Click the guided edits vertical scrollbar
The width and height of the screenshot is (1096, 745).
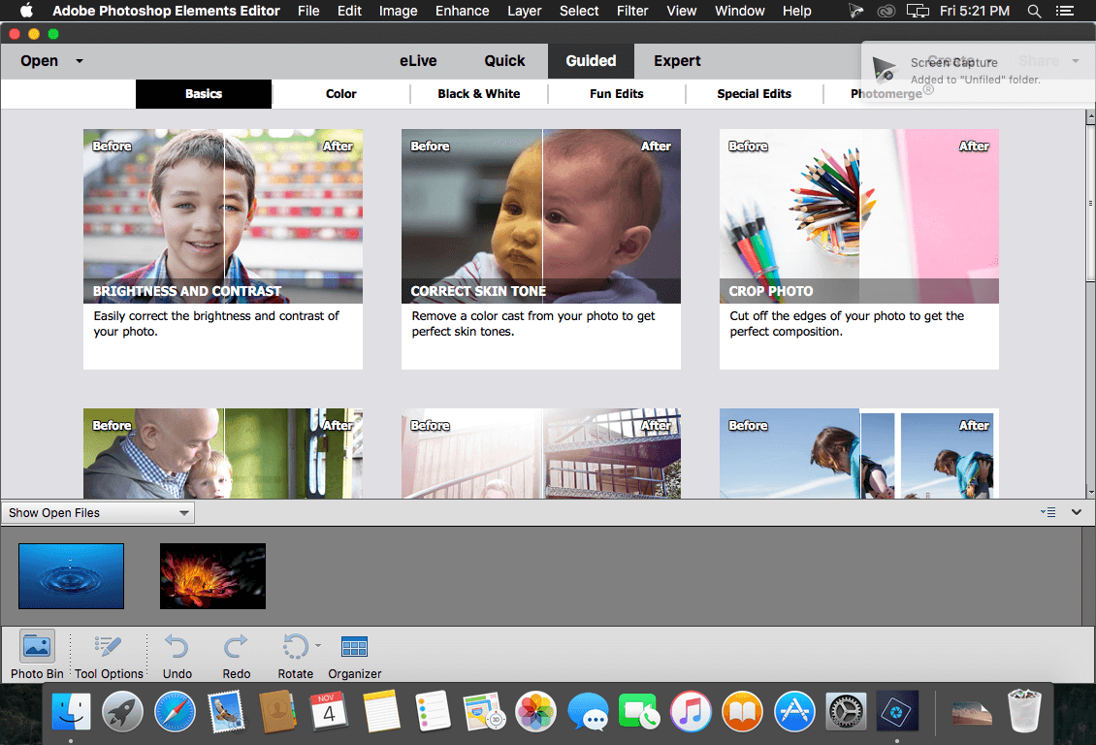click(x=1090, y=203)
